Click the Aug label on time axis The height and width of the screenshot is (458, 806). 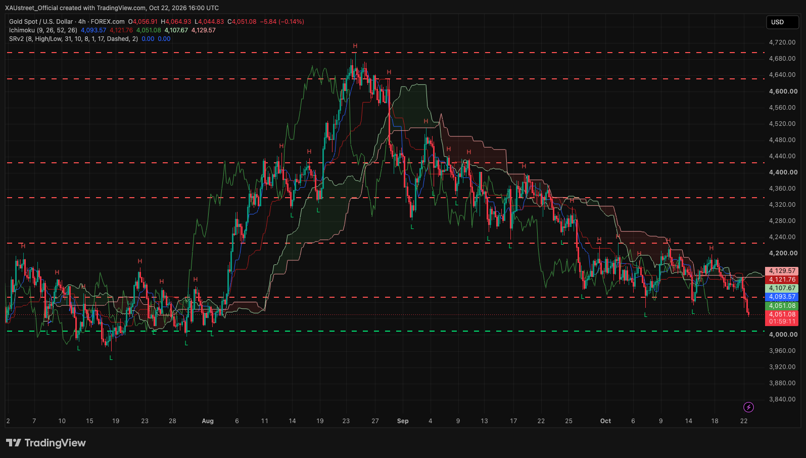[x=208, y=421]
